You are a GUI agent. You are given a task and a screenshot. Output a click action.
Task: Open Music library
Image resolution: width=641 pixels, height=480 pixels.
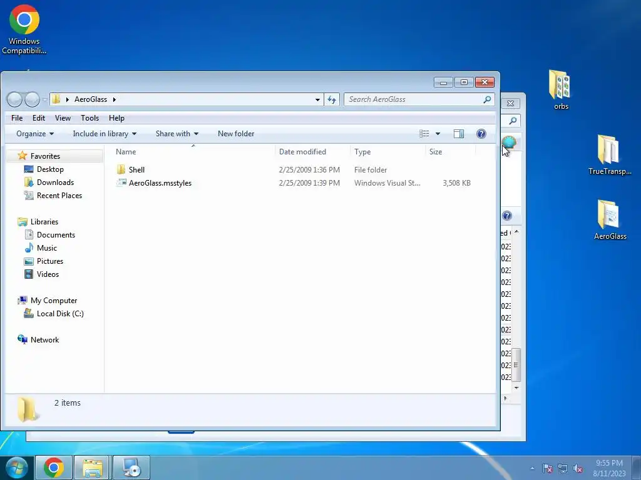click(46, 247)
